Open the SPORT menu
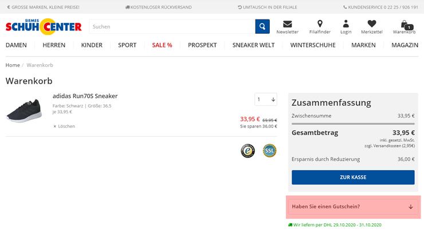 (127, 45)
